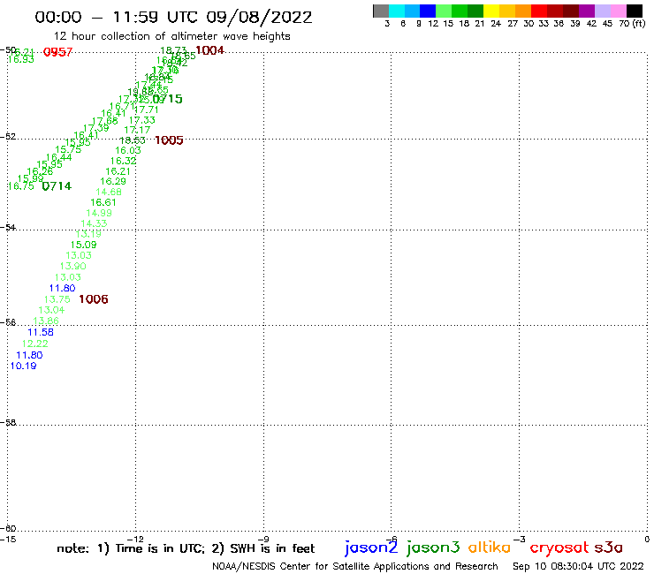
Task: Click the wave height value 13.19
Action: coord(88,234)
